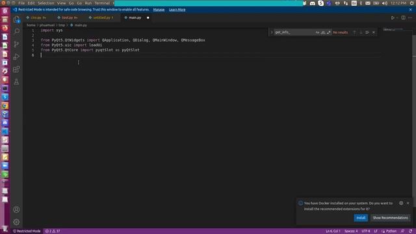Open the errors and warnings status item
This screenshot has height=234, width=416.
[x=53, y=231]
